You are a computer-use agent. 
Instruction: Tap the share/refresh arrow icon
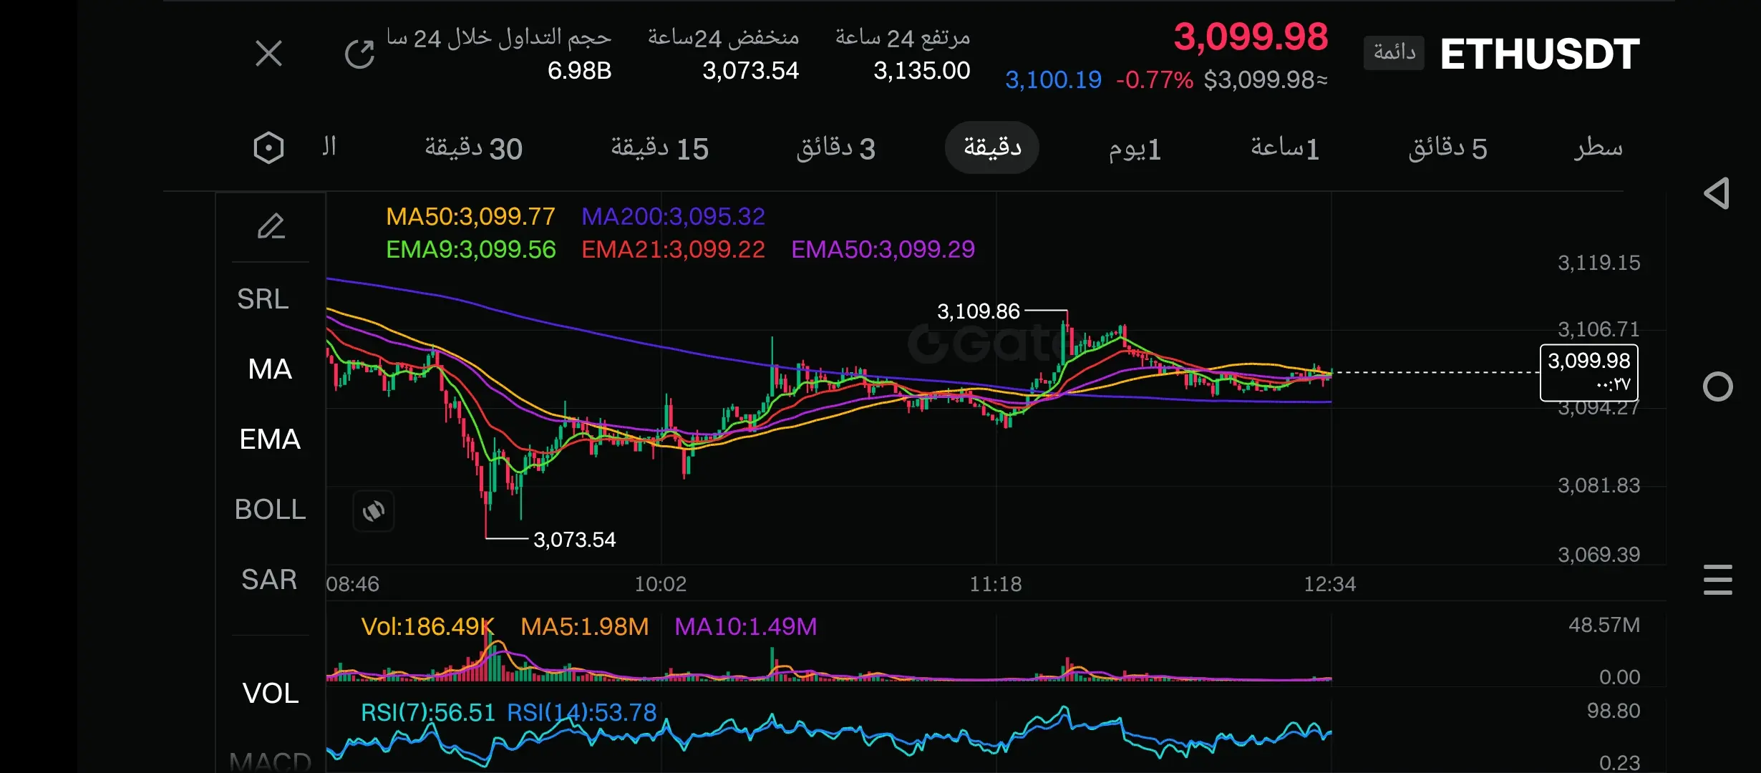[x=359, y=54]
